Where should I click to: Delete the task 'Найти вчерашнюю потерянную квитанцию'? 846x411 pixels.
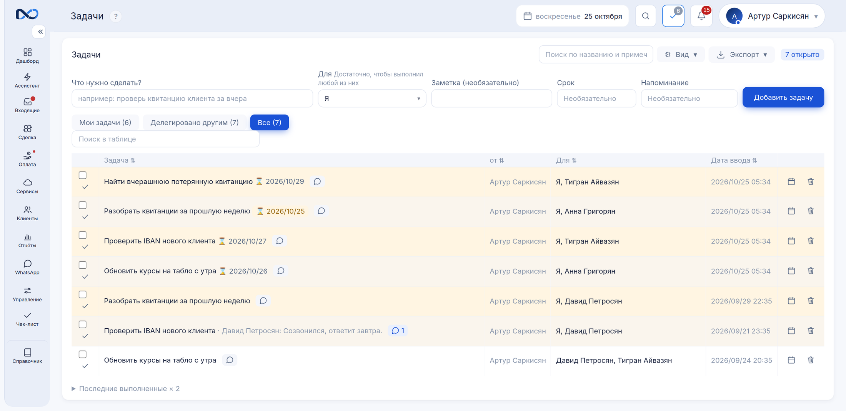pyautogui.click(x=811, y=181)
